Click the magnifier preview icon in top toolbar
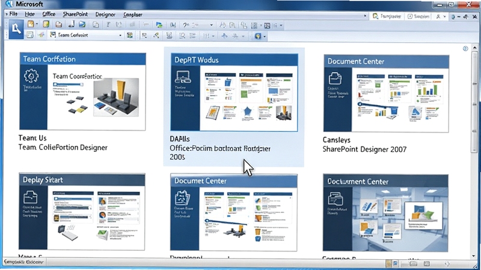The image size is (481, 270). point(233,25)
